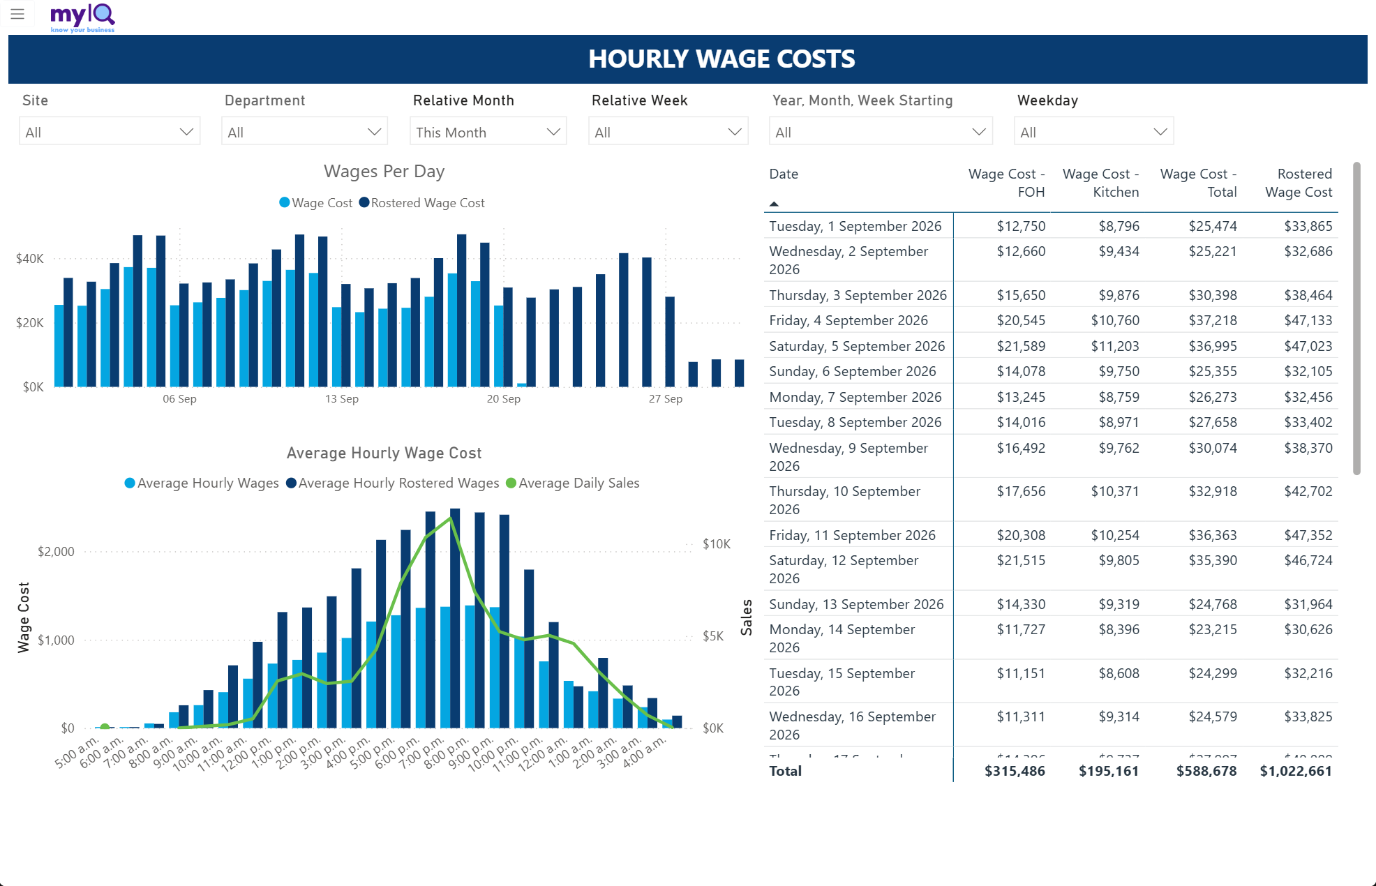Click Rostered value $47,352
Viewport: 1376px width, 886px height.
[1308, 535]
